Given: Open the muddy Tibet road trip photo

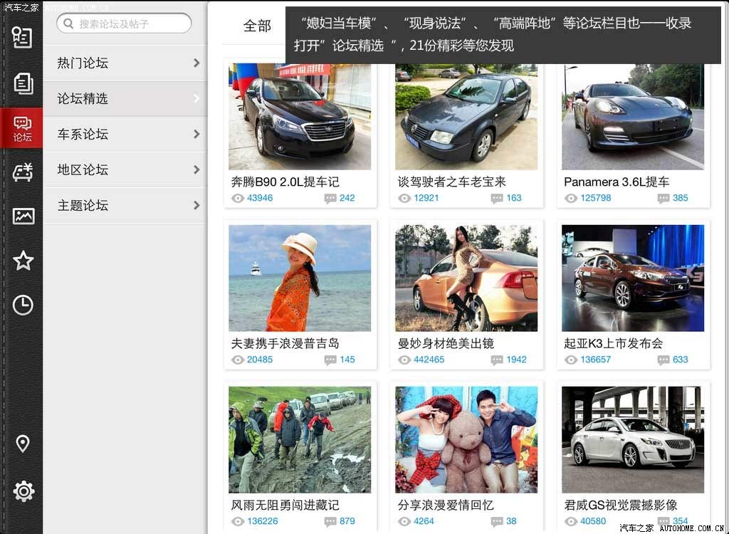Looking at the screenshot, I should pos(300,440).
